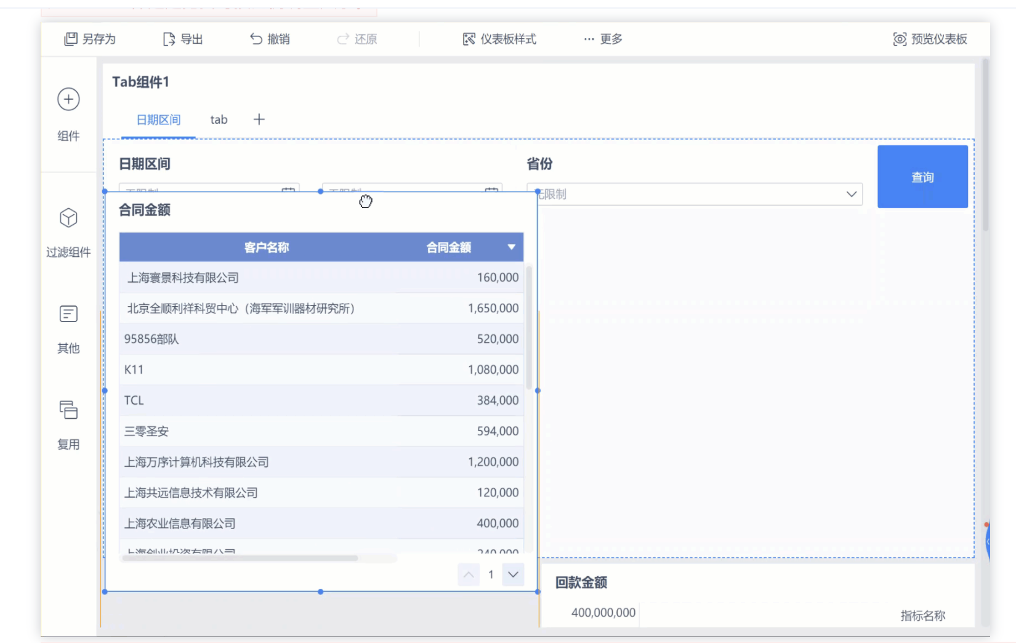Open the Other (其他) components icon

pos(68,313)
